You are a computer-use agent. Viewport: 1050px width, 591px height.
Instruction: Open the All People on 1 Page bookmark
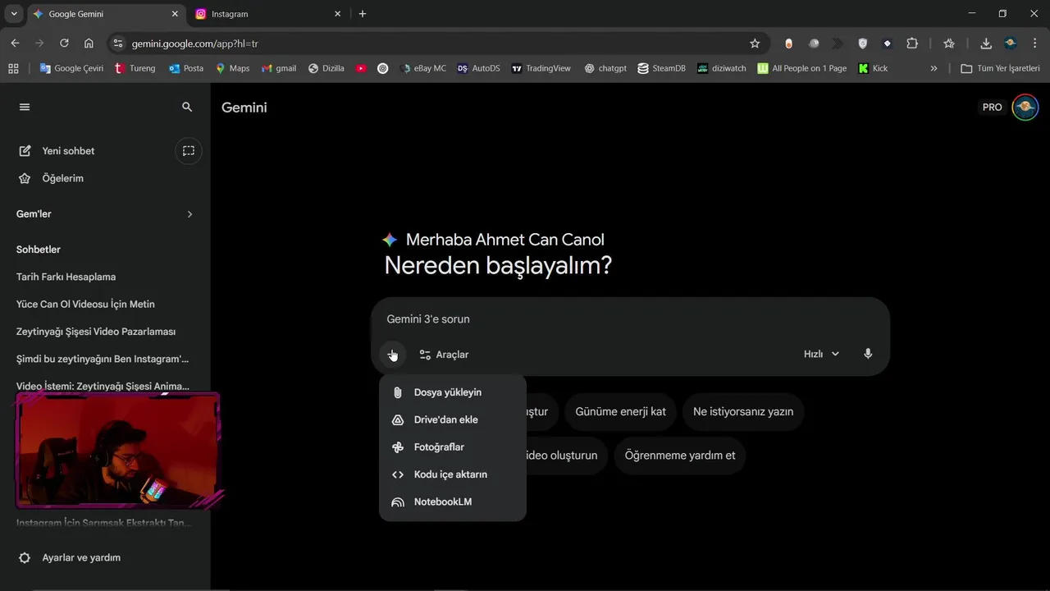pos(801,68)
